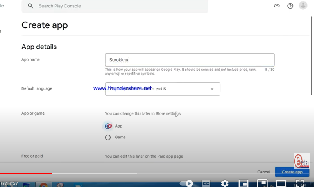
Task: Focus the Search Play Console box
Action: pos(117,6)
